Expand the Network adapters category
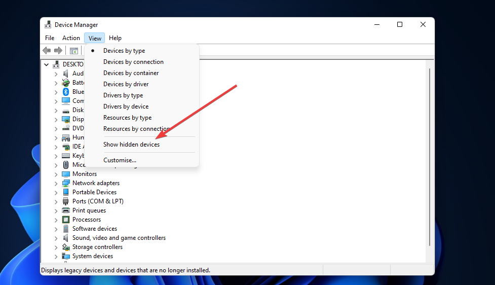The height and width of the screenshot is (285, 495). click(56, 184)
